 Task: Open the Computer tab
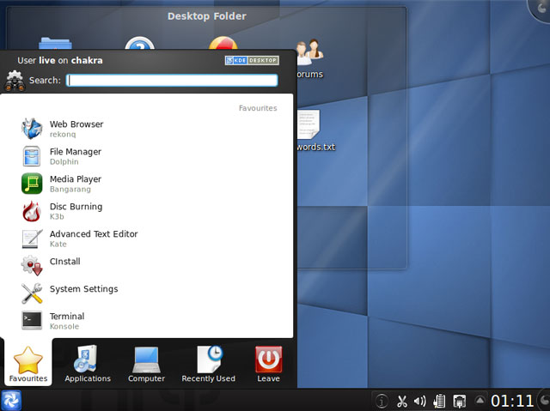tap(146, 364)
